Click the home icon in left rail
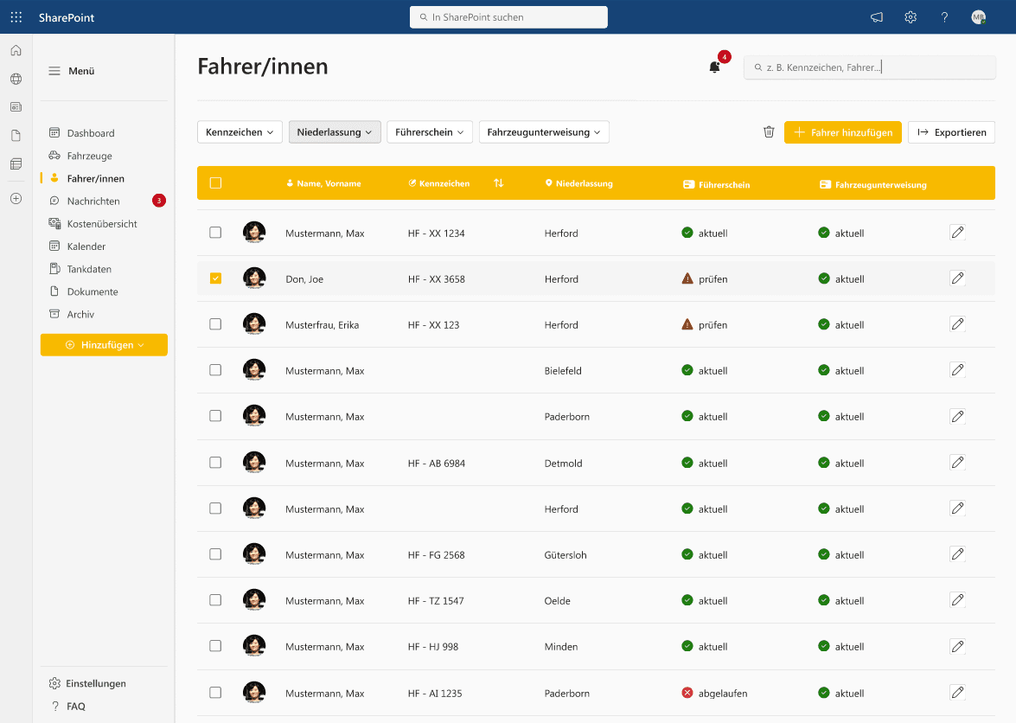1016x723 pixels. tap(16, 50)
